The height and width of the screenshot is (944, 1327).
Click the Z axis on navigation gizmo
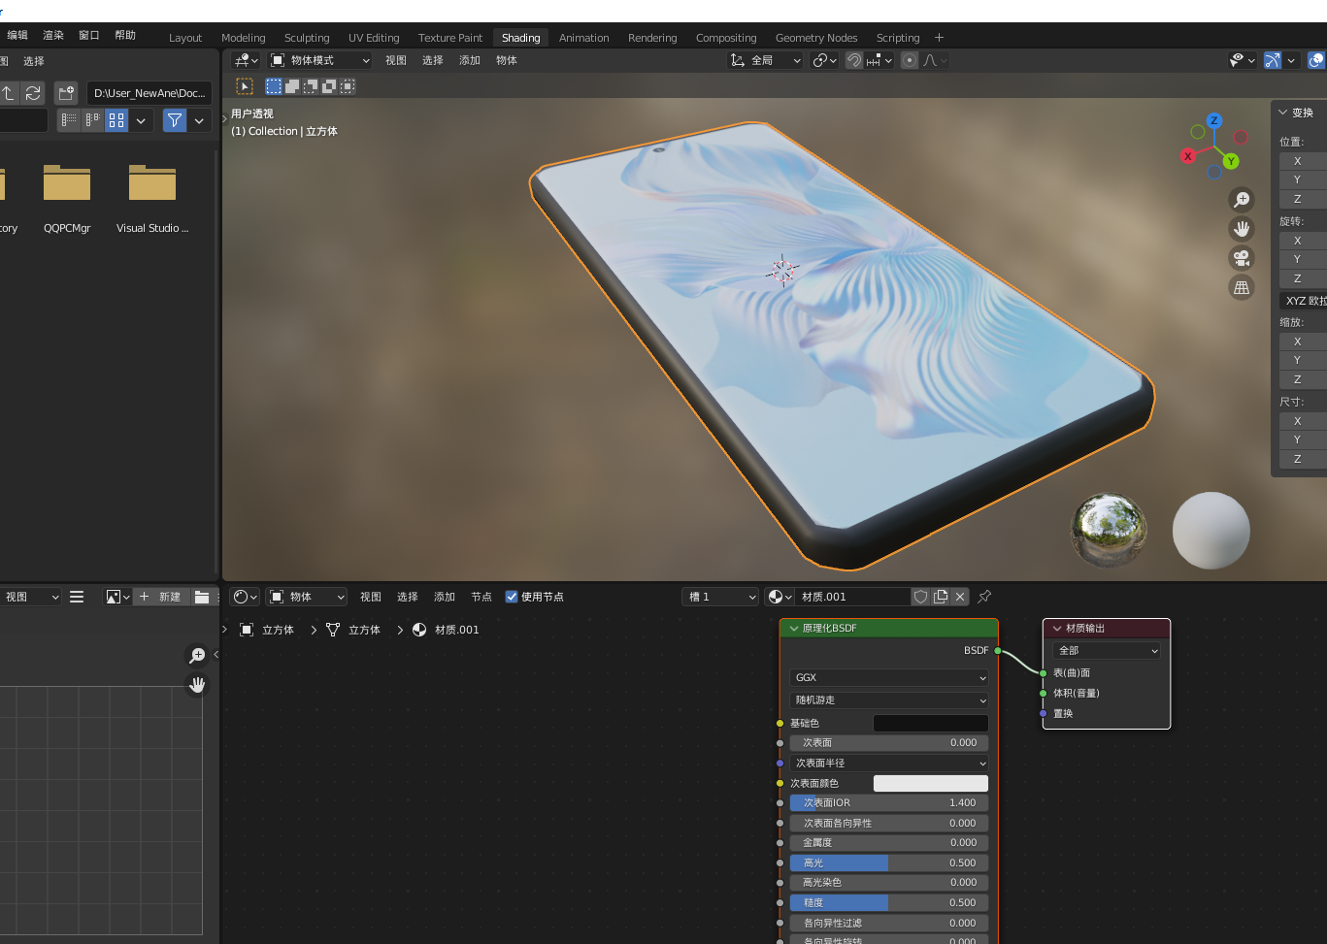click(1214, 121)
